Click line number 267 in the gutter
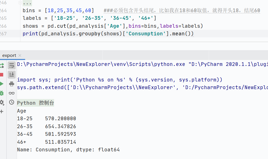This screenshot has width=268, height=159. click(3, 34)
